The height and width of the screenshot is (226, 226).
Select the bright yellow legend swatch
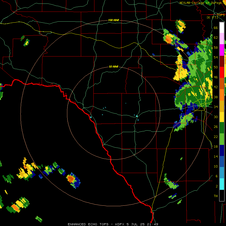pyautogui.click(x=222, y=117)
